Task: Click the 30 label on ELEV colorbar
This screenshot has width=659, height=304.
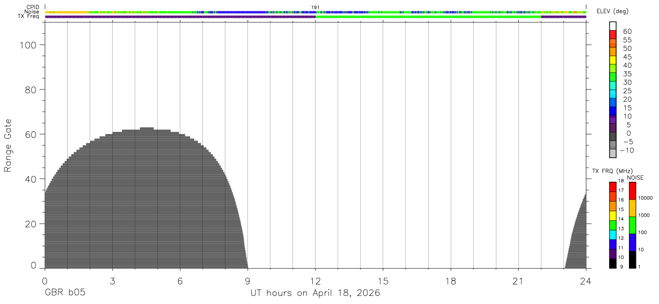Action: click(627, 82)
